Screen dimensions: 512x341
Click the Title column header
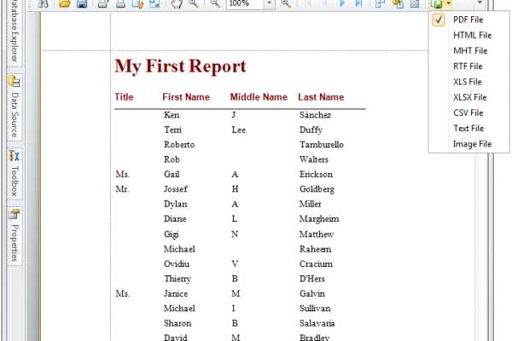124,97
